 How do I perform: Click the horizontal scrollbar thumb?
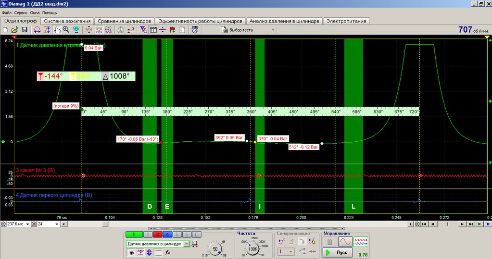105,224
